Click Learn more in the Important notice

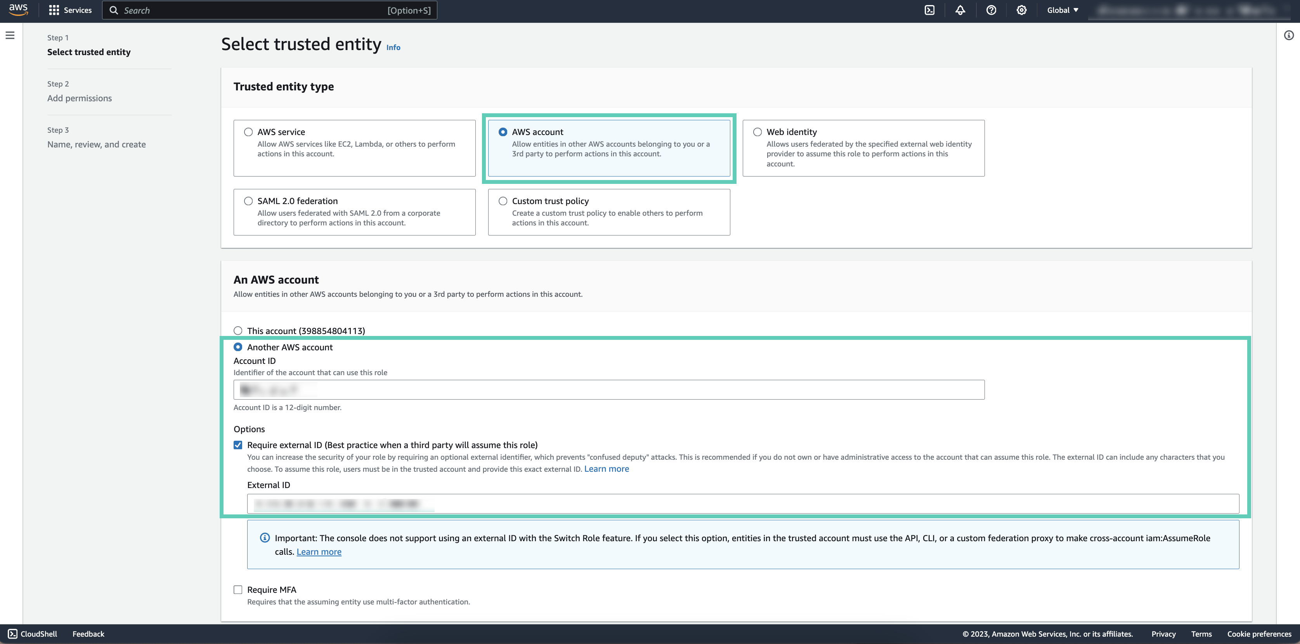(x=319, y=552)
